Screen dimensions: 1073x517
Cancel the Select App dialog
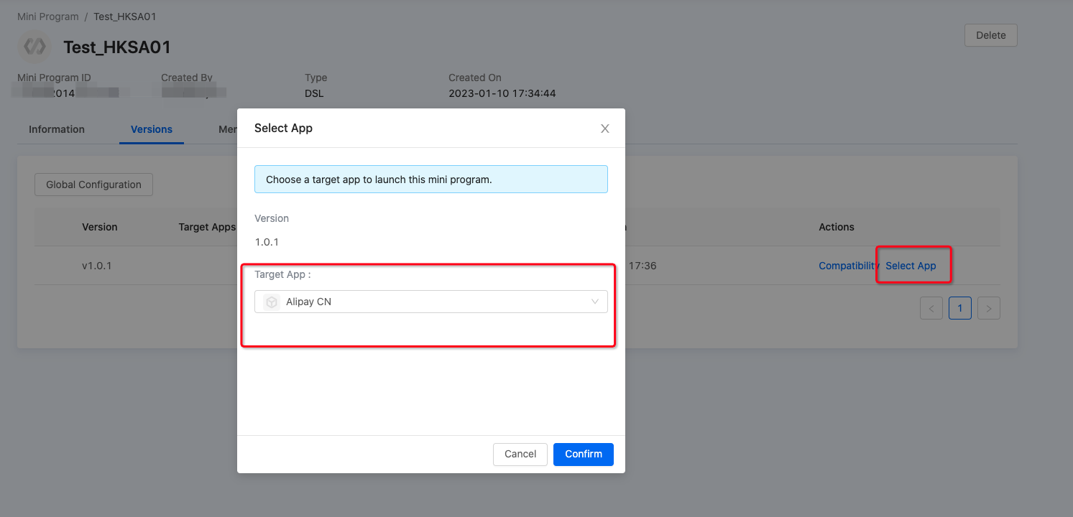point(520,454)
